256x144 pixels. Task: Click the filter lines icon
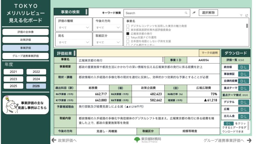(x=241, y=15)
